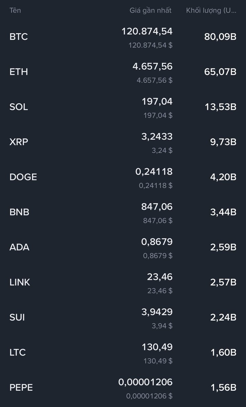Tap the ADA row
This screenshot has height=407, width=246.
pyautogui.click(x=123, y=248)
